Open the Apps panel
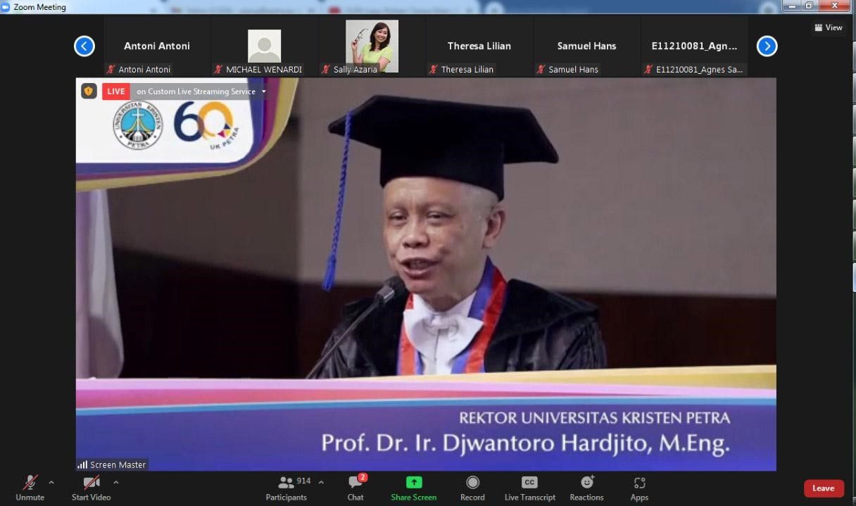This screenshot has height=506, width=856. 639,488
